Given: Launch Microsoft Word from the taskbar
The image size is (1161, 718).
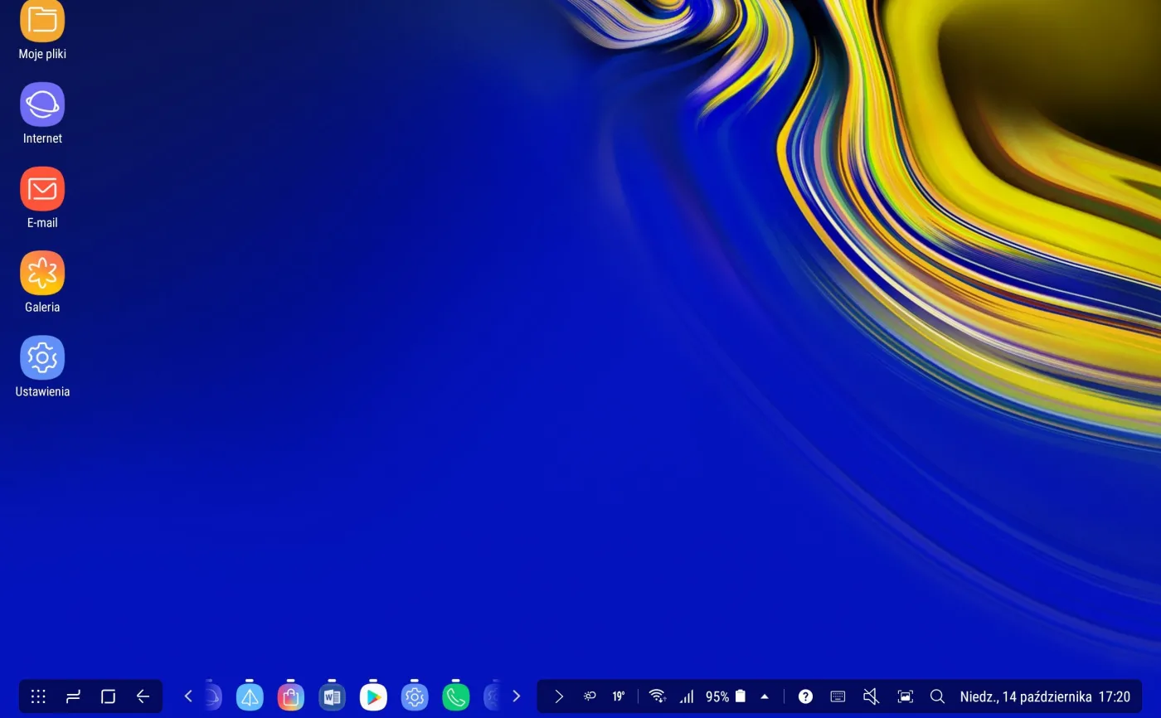Looking at the screenshot, I should tap(332, 696).
